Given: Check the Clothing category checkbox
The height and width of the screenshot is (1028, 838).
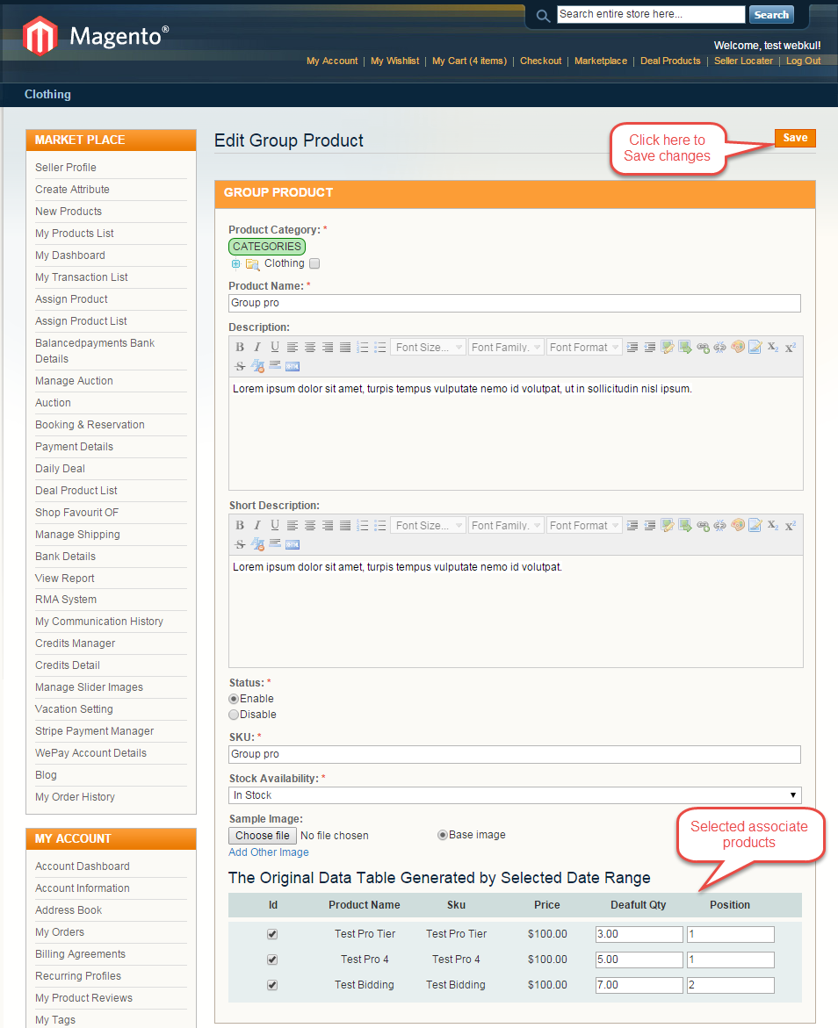Looking at the screenshot, I should click(314, 263).
